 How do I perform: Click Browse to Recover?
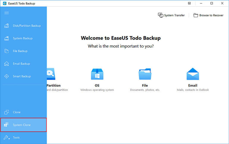pos(208,15)
